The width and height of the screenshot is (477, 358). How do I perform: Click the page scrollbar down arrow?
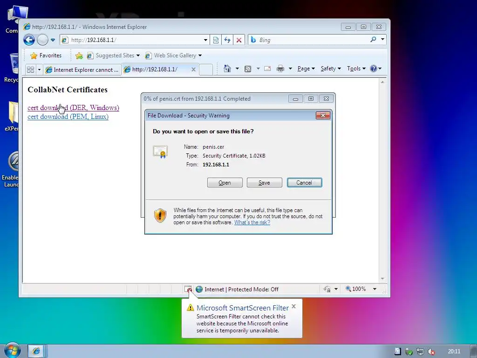click(383, 279)
